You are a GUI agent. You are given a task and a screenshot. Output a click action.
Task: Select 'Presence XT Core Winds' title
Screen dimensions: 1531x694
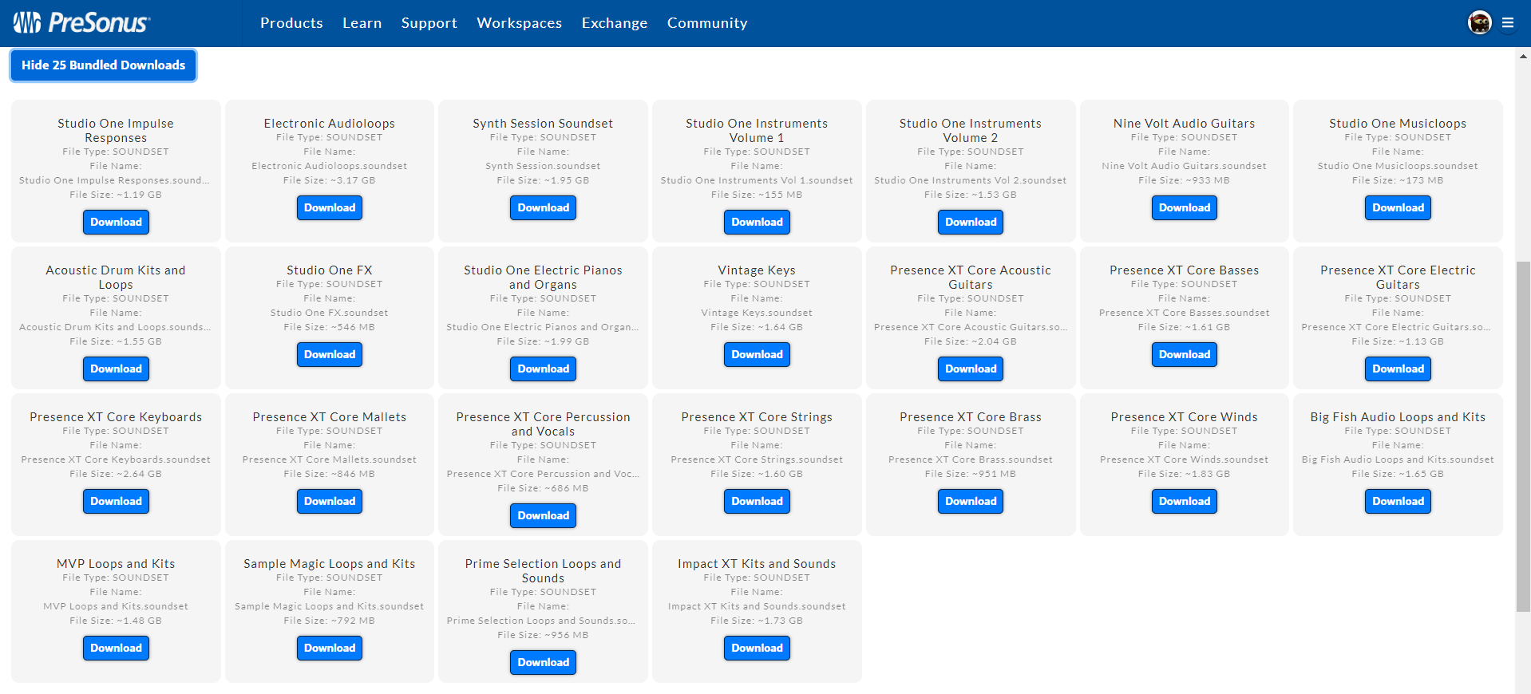click(1185, 417)
